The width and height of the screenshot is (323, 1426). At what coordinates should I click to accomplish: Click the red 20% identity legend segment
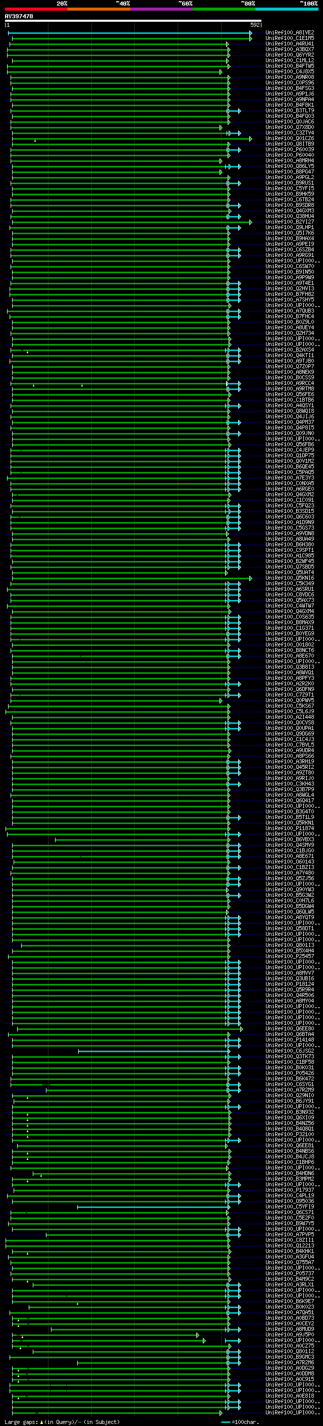36,9
